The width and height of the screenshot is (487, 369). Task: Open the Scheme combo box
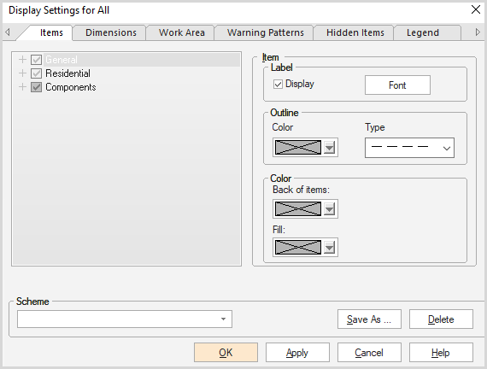[x=125, y=319]
